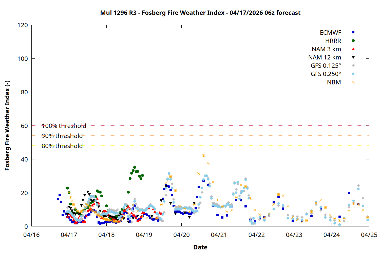Click the GFS 0.250° light blue marker
380x253 pixels.
(353, 74)
